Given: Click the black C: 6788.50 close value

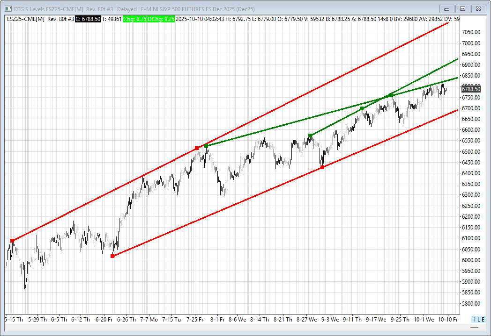Looking at the screenshot, I should pyautogui.click(x=88, y=19).
